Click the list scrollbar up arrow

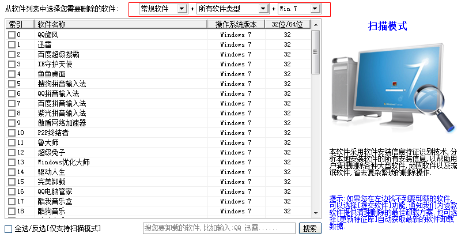tap(316, 25)
